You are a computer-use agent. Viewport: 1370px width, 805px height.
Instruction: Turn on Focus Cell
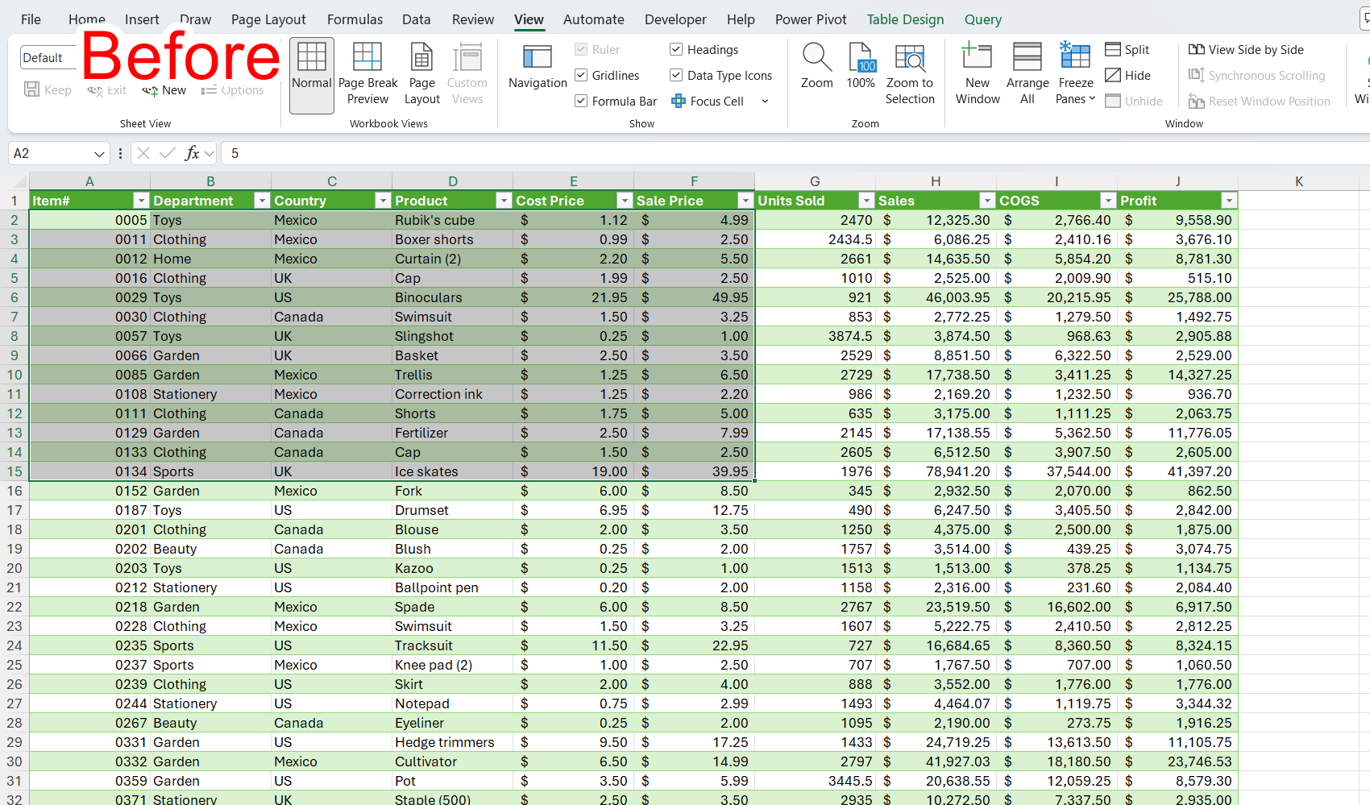tap(708, 102)
